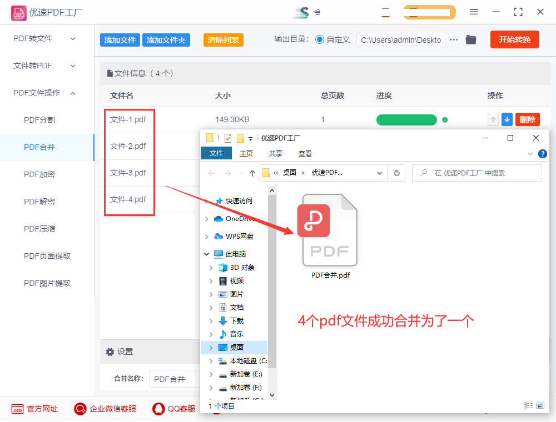The image size is (556, 422).
Task: Open the PDF合并.pdf file thumbnail
Action: (327, 230)
